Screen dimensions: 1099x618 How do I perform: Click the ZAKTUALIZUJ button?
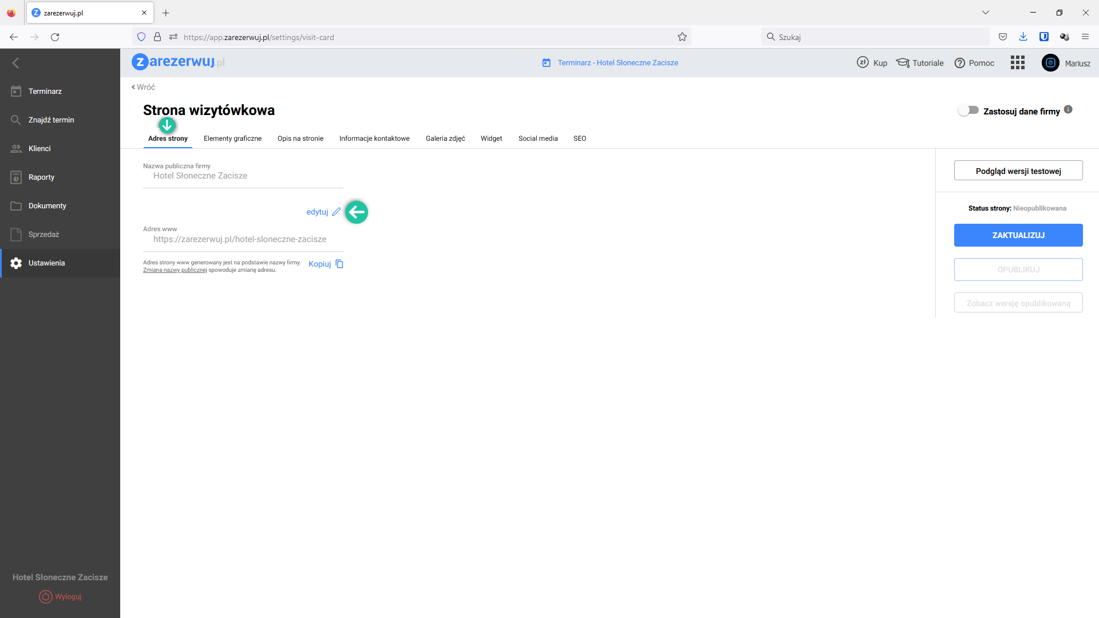[1018, 235]
